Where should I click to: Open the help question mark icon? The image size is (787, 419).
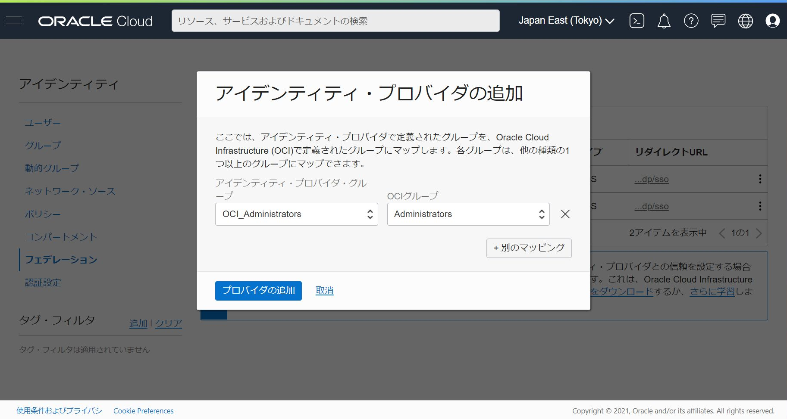[x=691, y=21]
